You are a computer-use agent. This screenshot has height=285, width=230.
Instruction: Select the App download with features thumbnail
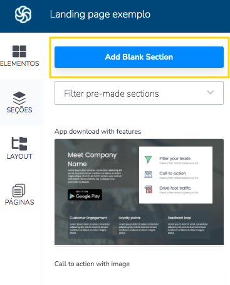click(x=139, y=192)
